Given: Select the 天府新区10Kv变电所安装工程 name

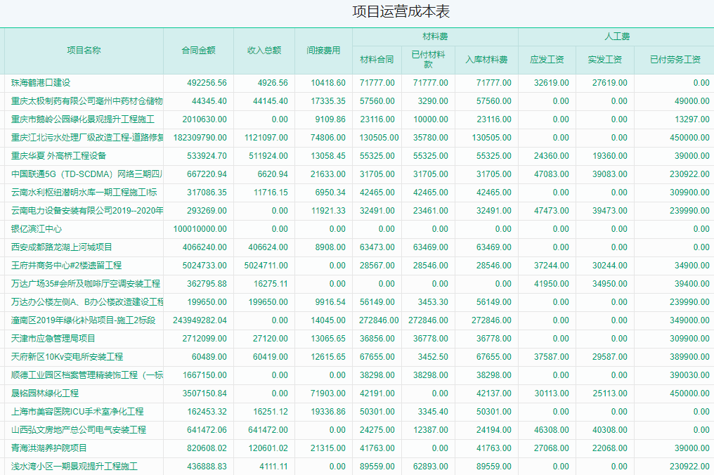Looking at the screenshot, I should 67,356.
